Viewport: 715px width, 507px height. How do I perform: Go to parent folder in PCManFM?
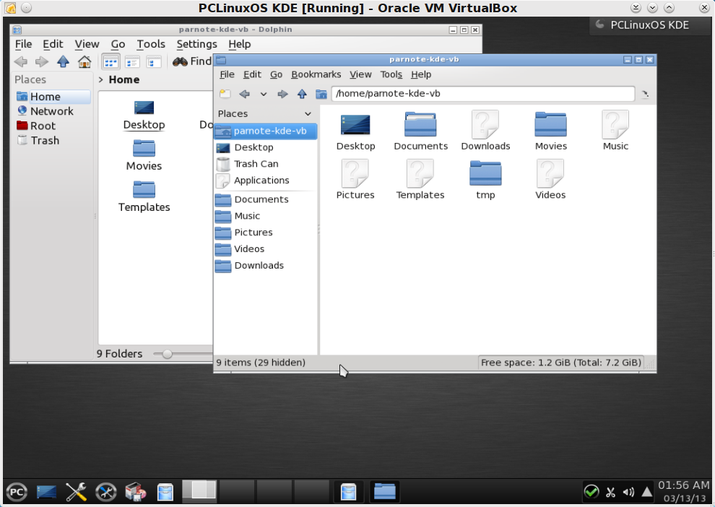coord(302,94)
